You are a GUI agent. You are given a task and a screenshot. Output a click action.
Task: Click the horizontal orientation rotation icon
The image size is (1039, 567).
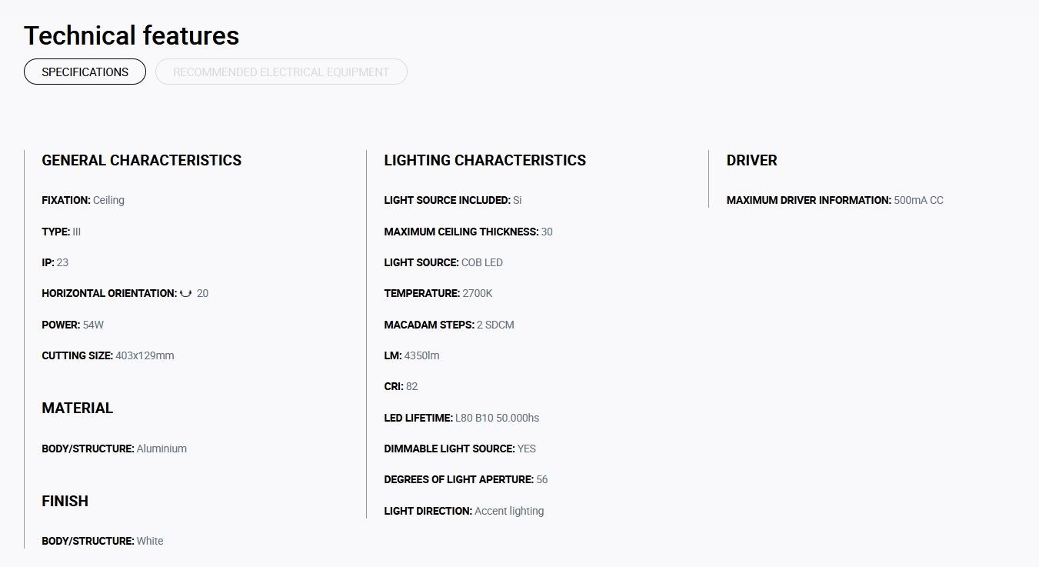(185, 293)
